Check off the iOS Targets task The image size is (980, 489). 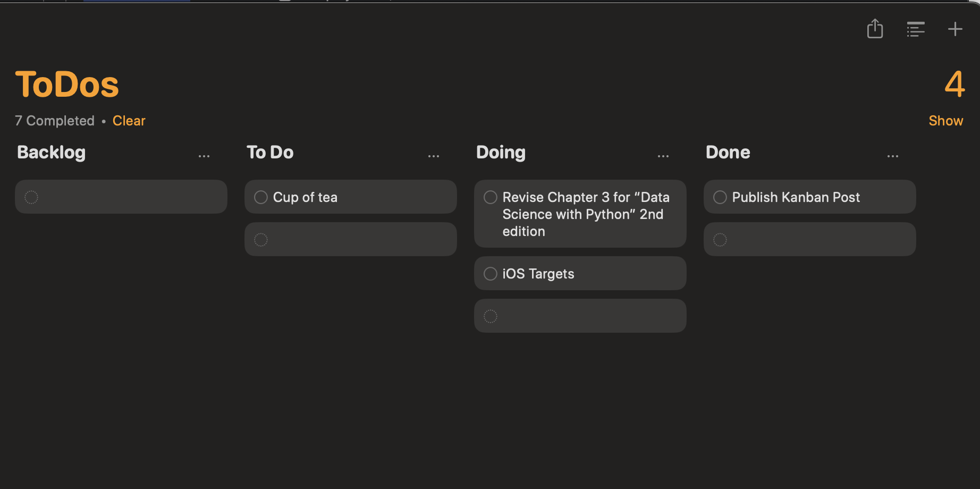pyautogui.click(x=490, y=273)
